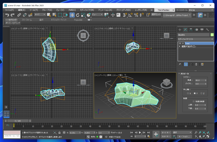Open the モディファイヤ リスト dropdown

[196, 39]
